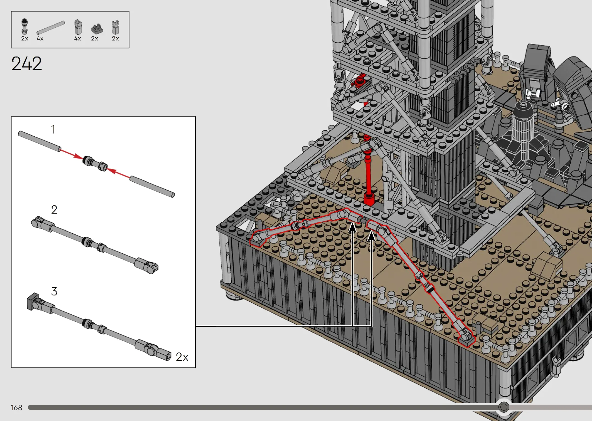Click the page progress slider track
Viewport: 592px width, 421px height.
click(x=310, y=407)
